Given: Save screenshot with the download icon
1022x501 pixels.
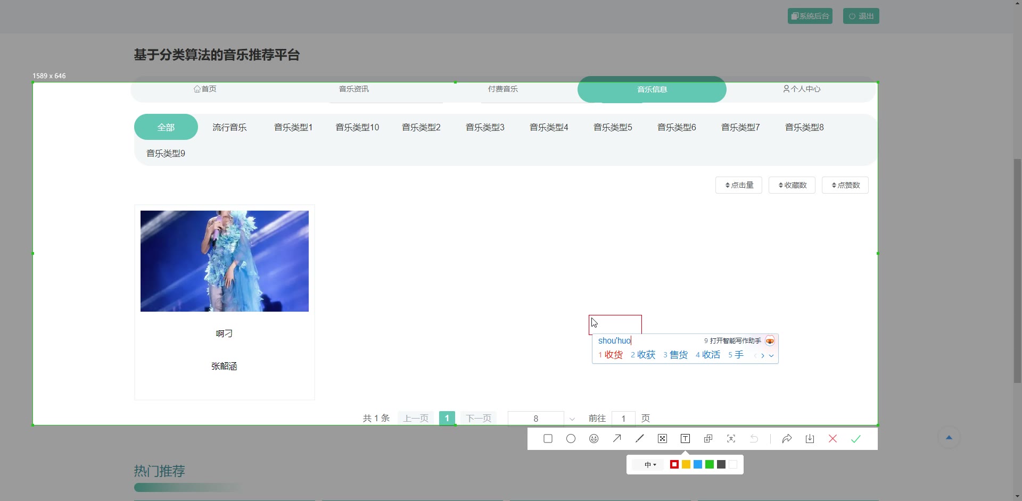Looking at the screenshot, I should tap(810, 439).
